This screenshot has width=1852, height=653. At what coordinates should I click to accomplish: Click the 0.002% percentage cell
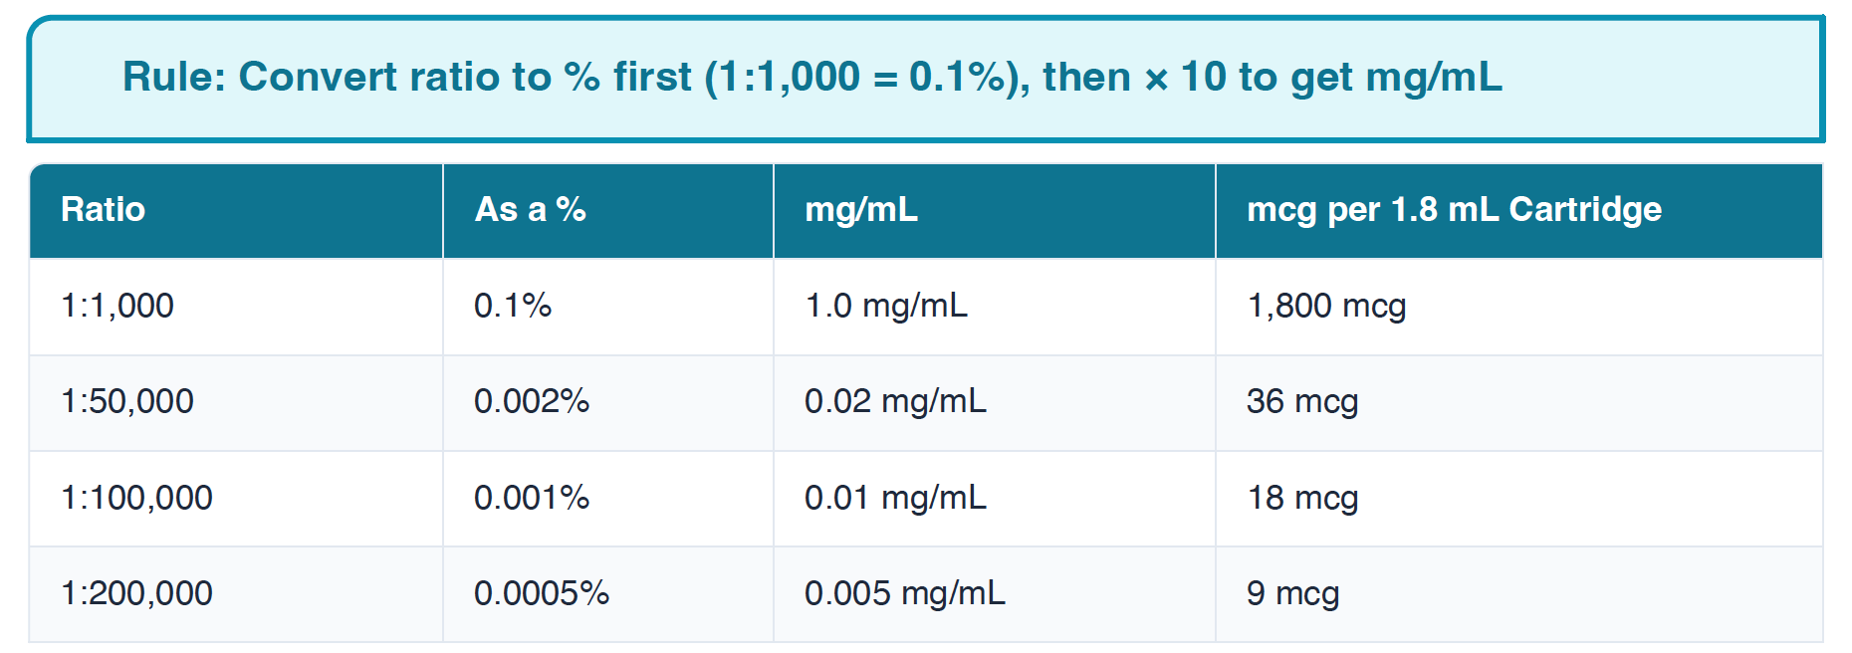point(532,401)
